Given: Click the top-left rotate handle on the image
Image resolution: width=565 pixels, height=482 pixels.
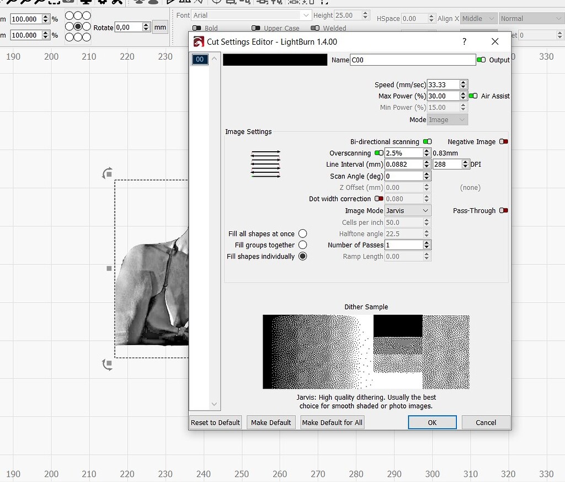Looking at the screenshot, I should (x=108, y=173).
